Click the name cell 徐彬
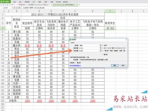 click(17, 97)
